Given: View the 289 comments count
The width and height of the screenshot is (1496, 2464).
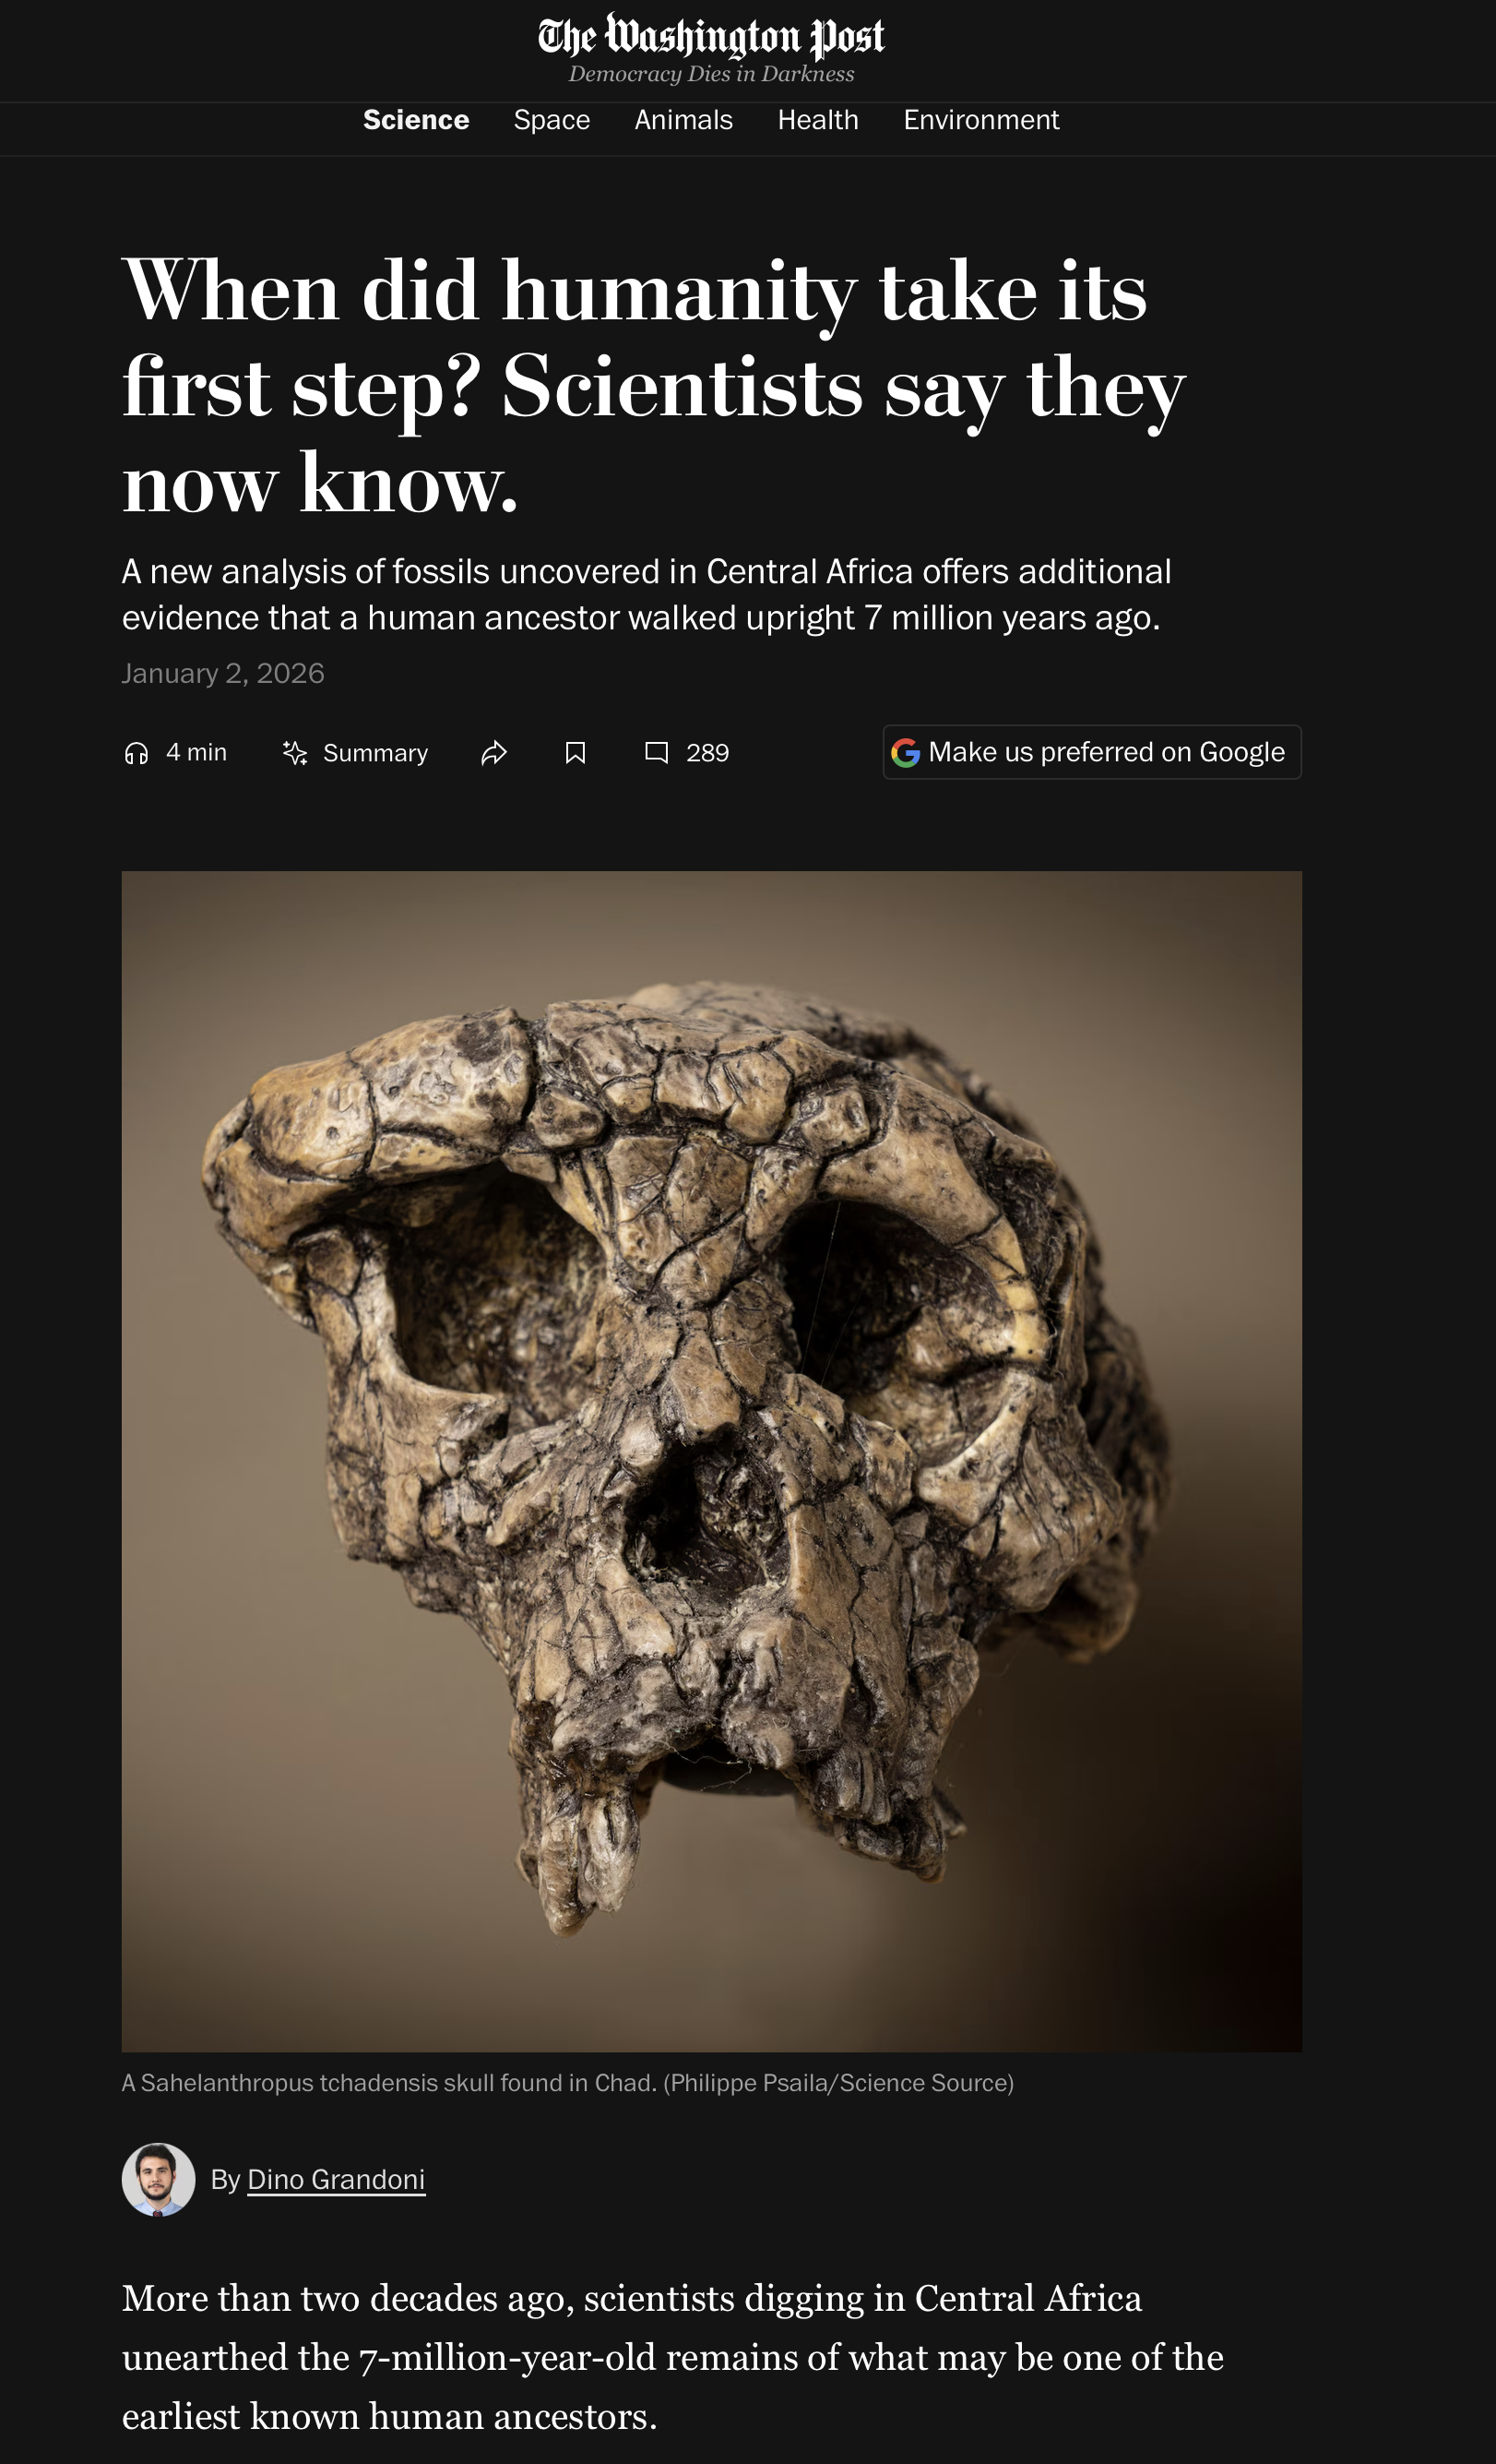Looking at the screenshot, I should pos(707,753).
